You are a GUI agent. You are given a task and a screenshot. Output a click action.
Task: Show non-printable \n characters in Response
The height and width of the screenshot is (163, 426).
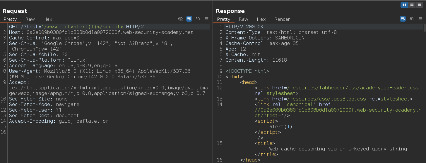[412, 19]
